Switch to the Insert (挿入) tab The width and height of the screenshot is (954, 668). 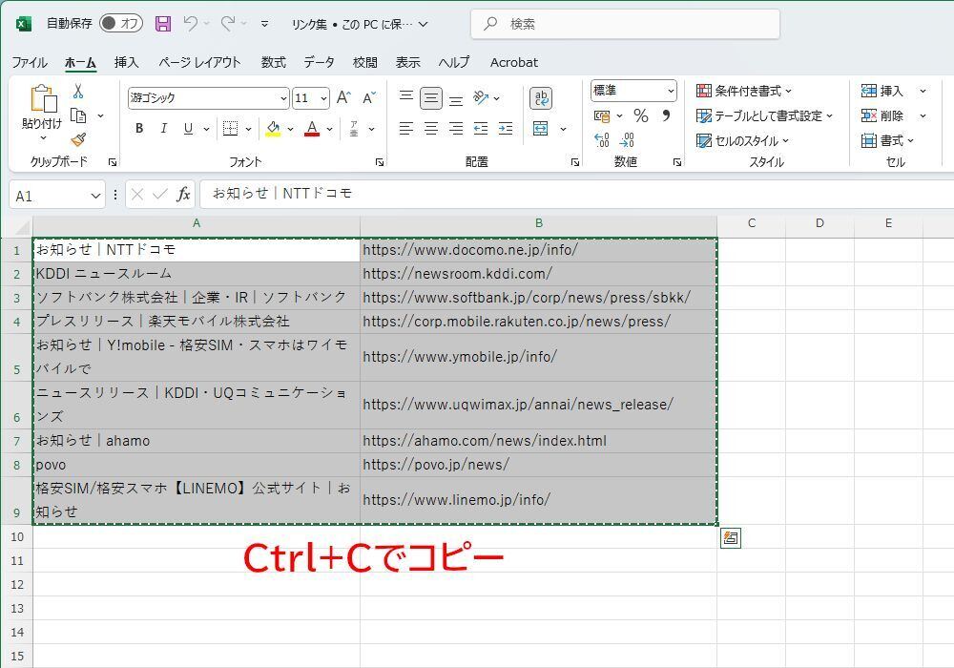pyautogui.click(x=127, y=62)
